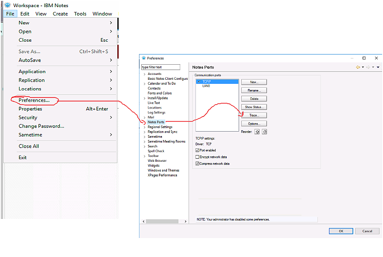The image size is (383, 257).
Task: Go back in Preferences navigation
Action: coord(358,67)
